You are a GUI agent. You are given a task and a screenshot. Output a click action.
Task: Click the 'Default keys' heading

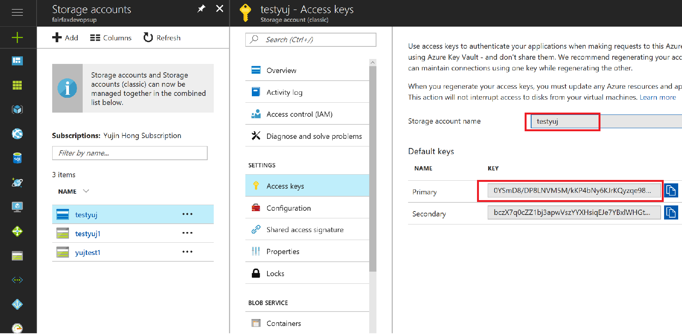pos(431,151)
